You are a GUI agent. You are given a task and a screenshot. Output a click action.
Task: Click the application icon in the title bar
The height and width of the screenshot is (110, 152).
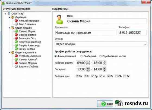click(x=3, y=3)
